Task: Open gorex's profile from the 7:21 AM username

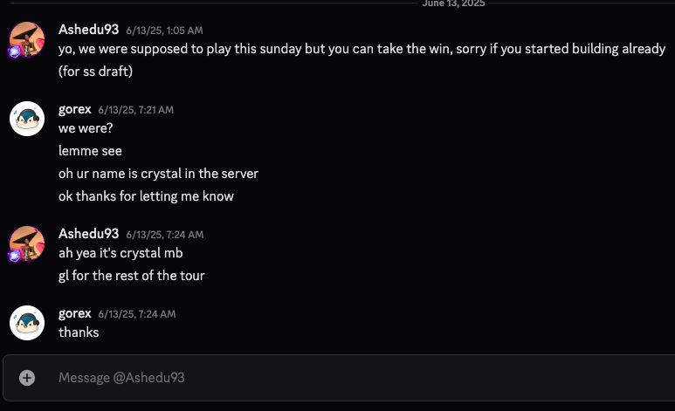Action: (x=75, y=109)
